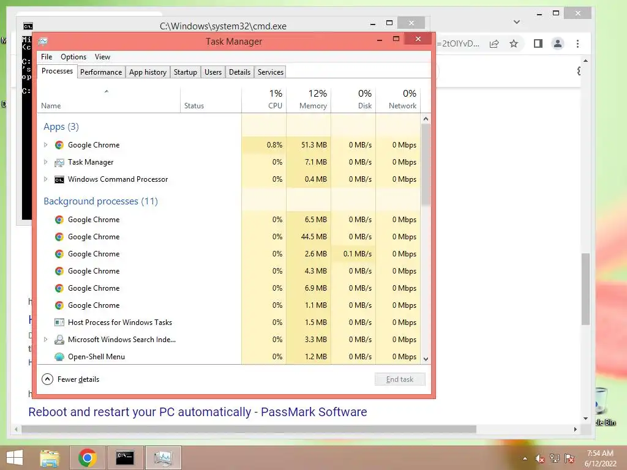Switch to the Startup tab
627x470 pixels.
coord(185,72)
